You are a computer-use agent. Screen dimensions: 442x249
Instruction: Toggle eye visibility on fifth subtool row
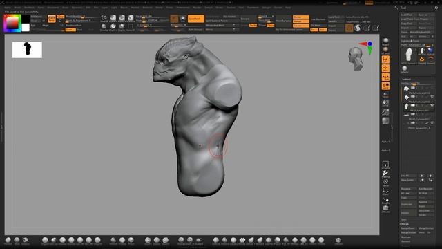coord(432,123)
